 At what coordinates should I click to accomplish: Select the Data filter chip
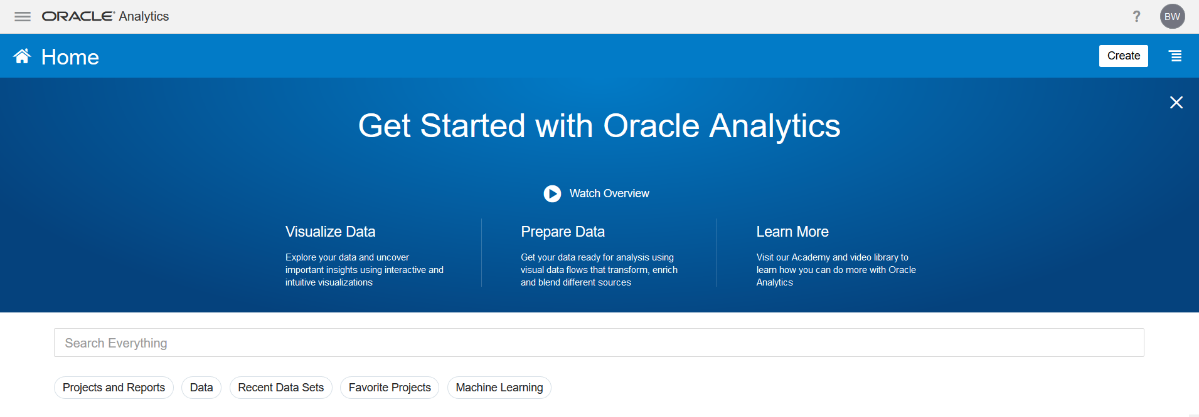point(201,388)
